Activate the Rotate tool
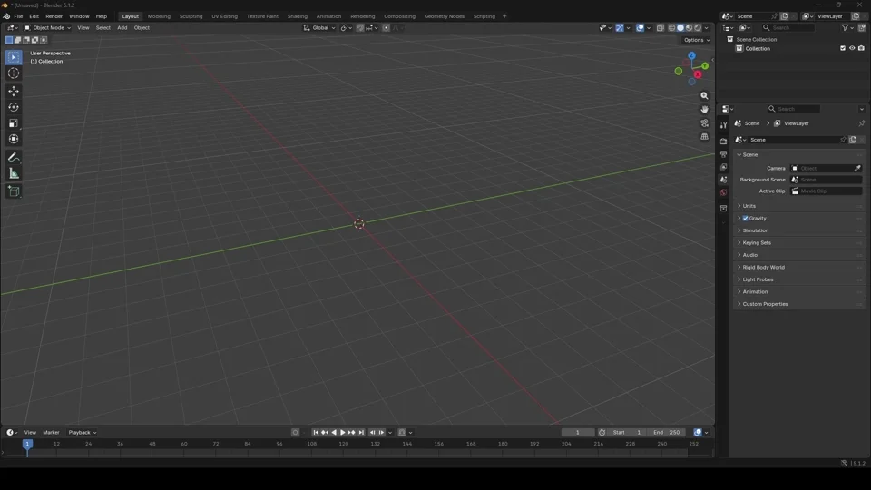Image resolution: width=871 pixels, height=490 pixels. (x=14, y=107)
